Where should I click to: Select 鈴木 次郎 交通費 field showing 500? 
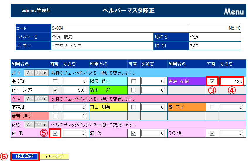coord(75,90)
